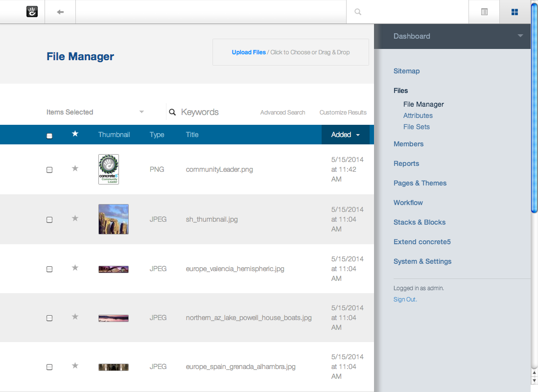Click the concrete5 hand logo icon
The image size is (538, 392).
(32, 12)
